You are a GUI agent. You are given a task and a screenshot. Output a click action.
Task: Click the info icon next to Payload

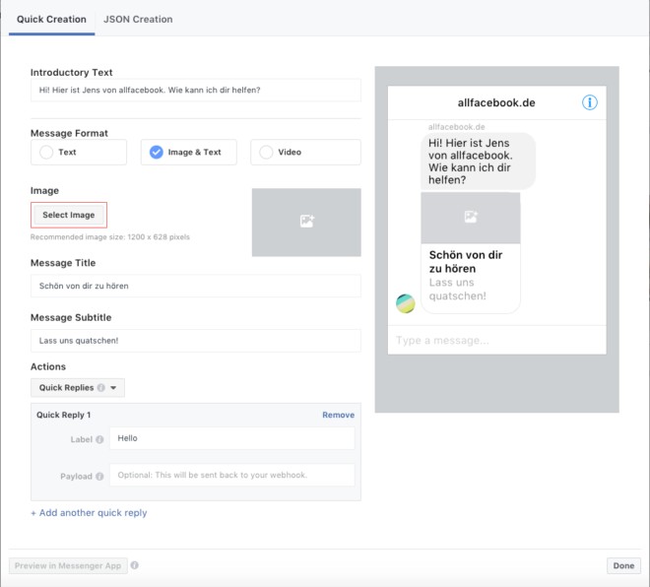point(99,477)
